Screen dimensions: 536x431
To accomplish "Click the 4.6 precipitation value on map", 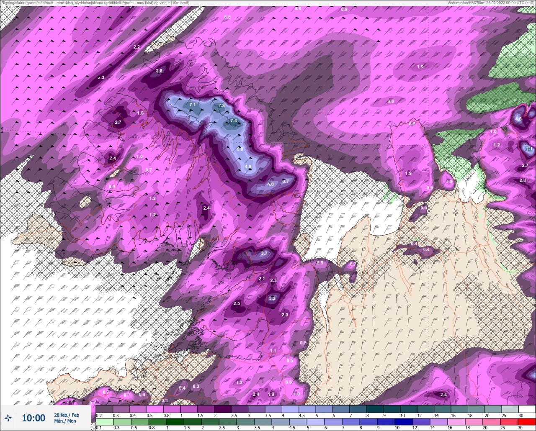I will [x=518, y=119].
